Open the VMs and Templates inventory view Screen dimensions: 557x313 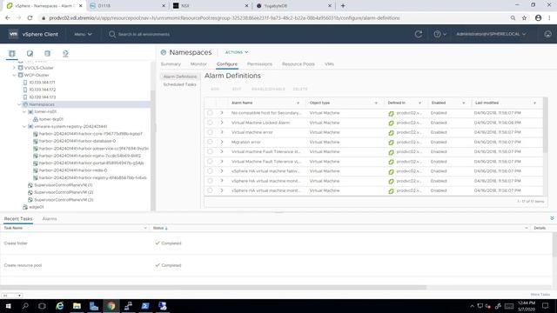click(x=30, y=54)
